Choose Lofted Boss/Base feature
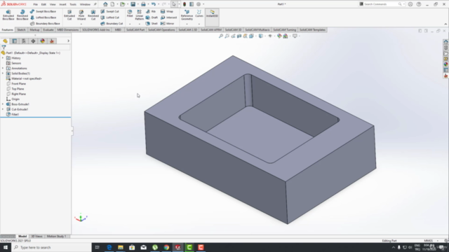 pyautogui.click(x=43, y=17)
